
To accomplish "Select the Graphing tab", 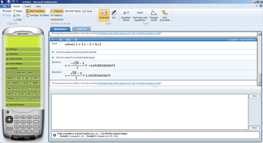I will (x=81, y=29).
